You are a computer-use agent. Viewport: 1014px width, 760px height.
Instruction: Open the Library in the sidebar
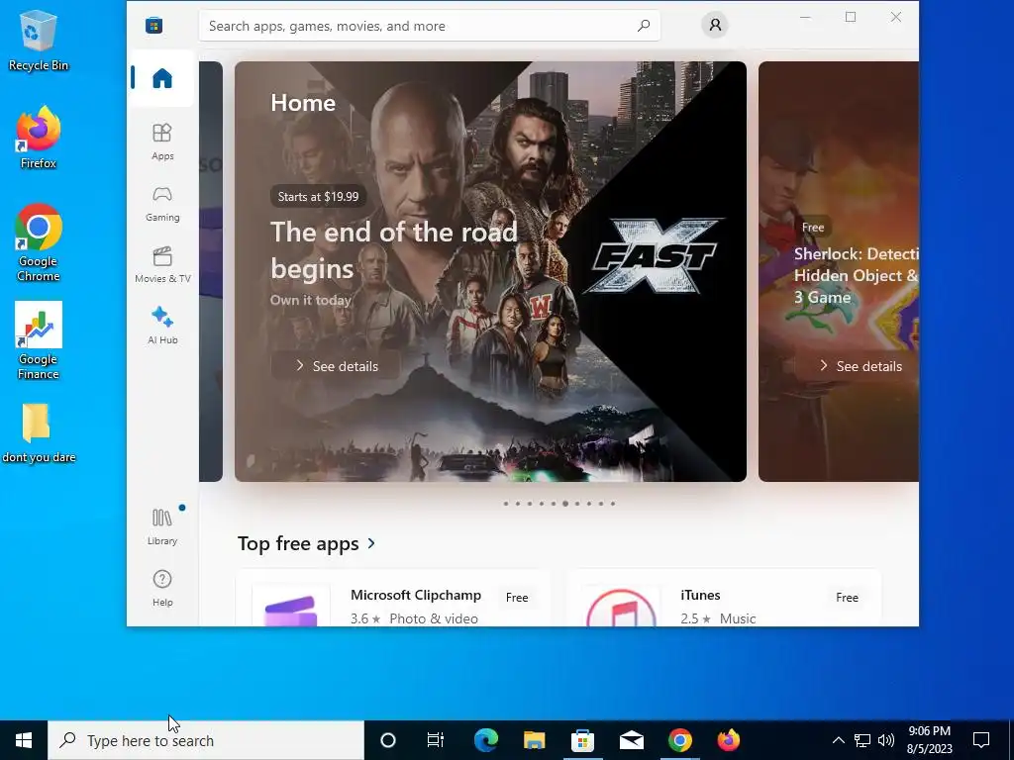pos(162,526)
